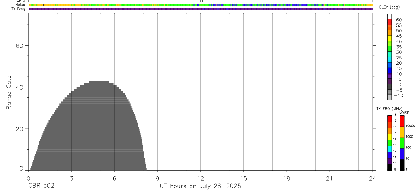The image size is (419, 193).
Task: Click the '151' CPID value
Action: tap(201, 1)
